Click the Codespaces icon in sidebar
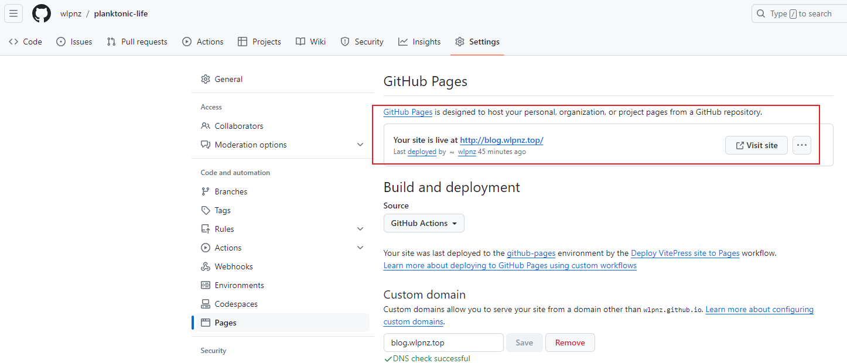Viewport: 847px width, 363px height. click(x=206, y=304)
